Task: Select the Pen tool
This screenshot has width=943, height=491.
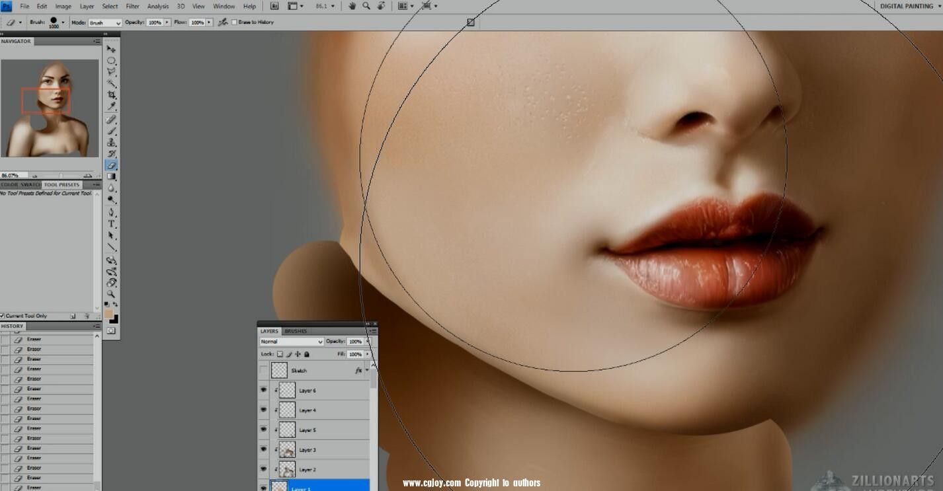Action: [111, 213]
